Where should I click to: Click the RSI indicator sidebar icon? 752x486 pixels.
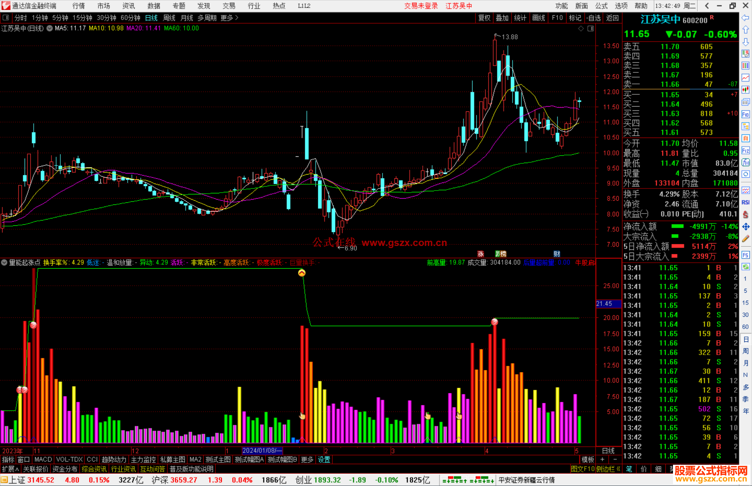coord(745,202)
